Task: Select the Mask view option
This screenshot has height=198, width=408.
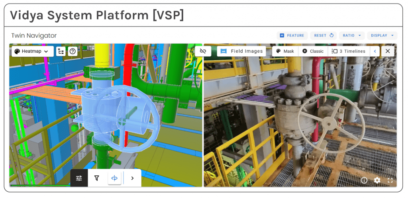Action: pyautogui.click(x=285, y=51)
